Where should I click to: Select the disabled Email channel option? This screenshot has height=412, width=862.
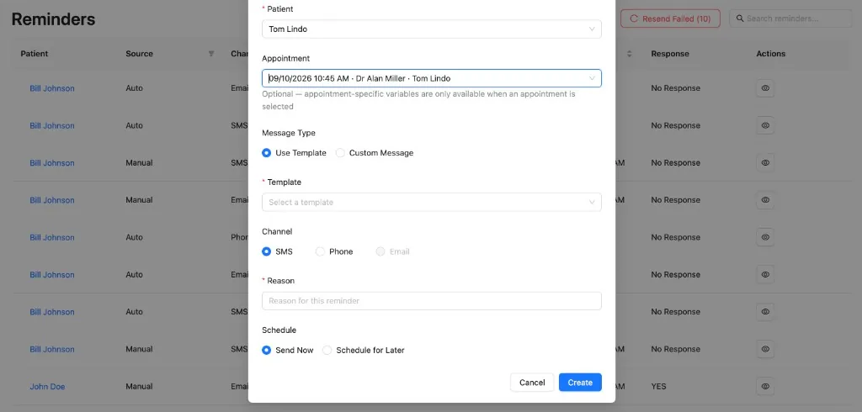point(380,251)
